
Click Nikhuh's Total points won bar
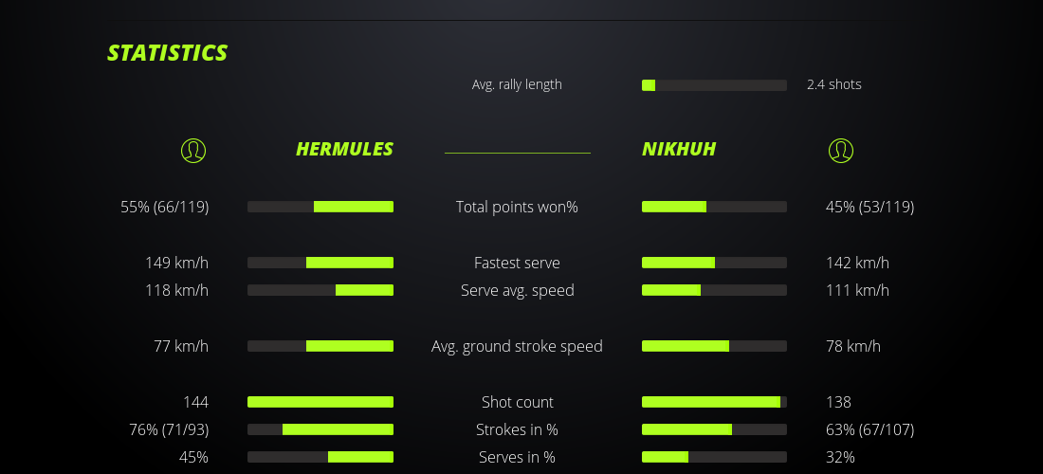714,207
